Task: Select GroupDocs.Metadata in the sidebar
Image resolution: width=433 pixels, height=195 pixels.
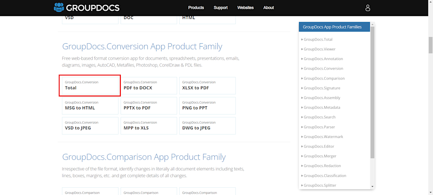Action: 322,107
